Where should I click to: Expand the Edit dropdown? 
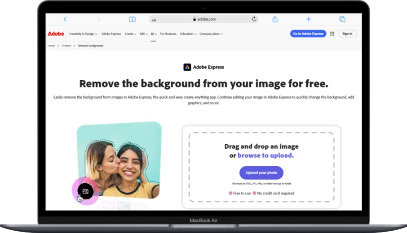click(x=144, y=34)
